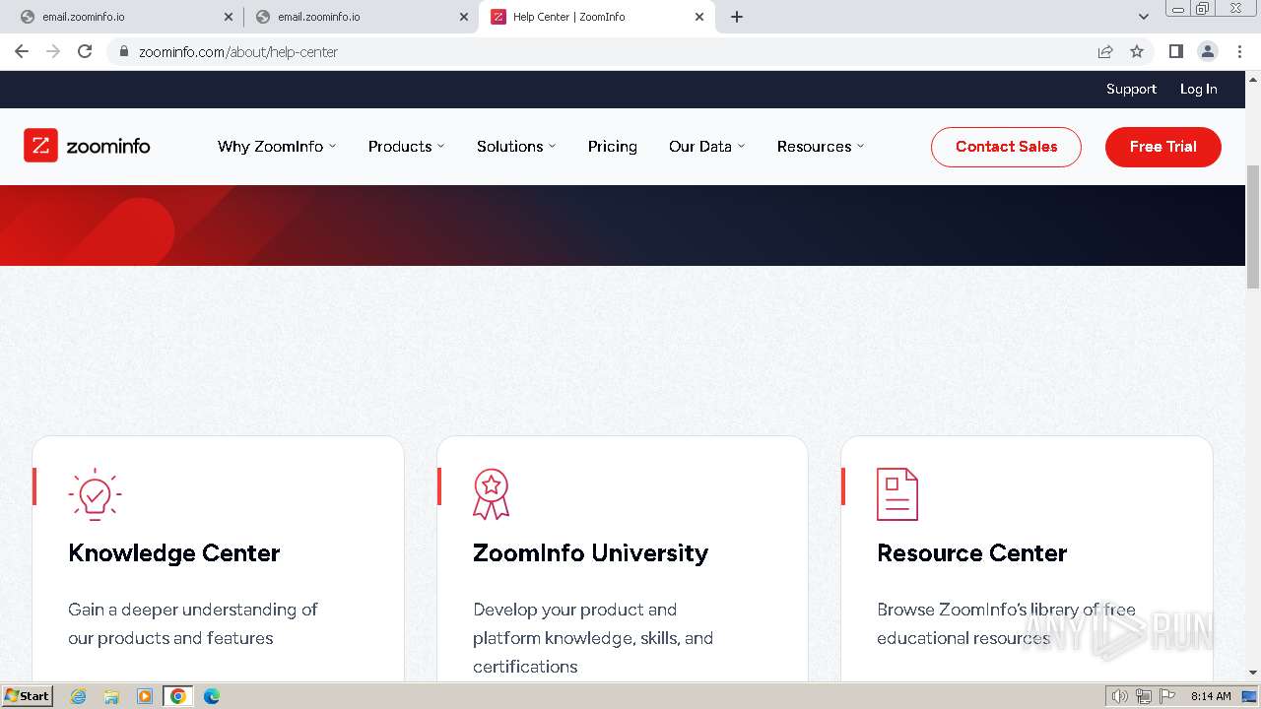Expand the Why ZoomInfo menu
Screen dimensions: 1261x709
click(277, 146)
